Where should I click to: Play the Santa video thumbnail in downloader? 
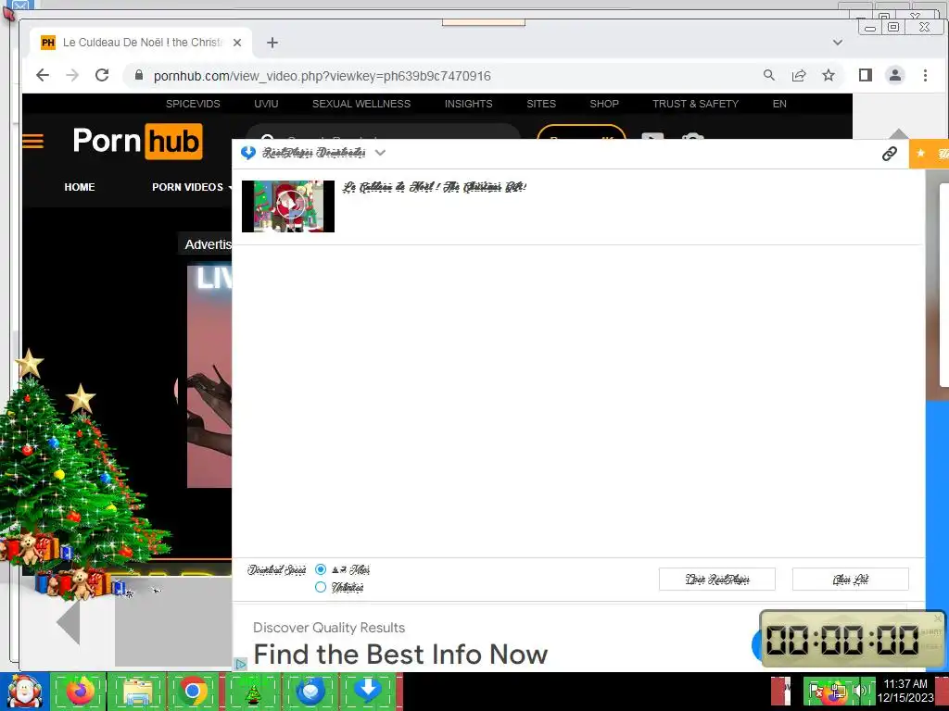coord(288,206)
